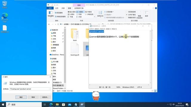
Task: Select the text file icon on desktop
Action: [5, 29]
